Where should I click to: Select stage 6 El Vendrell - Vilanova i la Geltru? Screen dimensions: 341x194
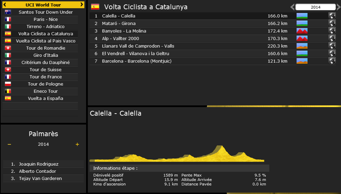[x=136, y=53]
